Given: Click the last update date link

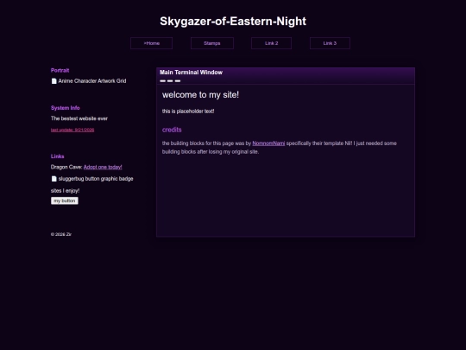Looking at the screenshot, I should [x=72, y=130].
